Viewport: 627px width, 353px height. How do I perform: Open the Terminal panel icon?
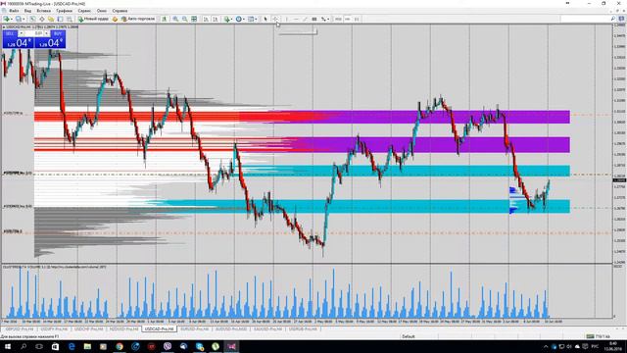[x=60, y=19]
